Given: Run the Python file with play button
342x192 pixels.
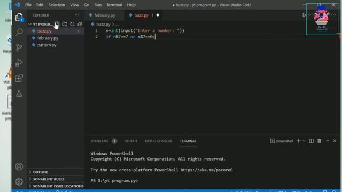Looking at the screenshot, I should (x=304, y=15).
